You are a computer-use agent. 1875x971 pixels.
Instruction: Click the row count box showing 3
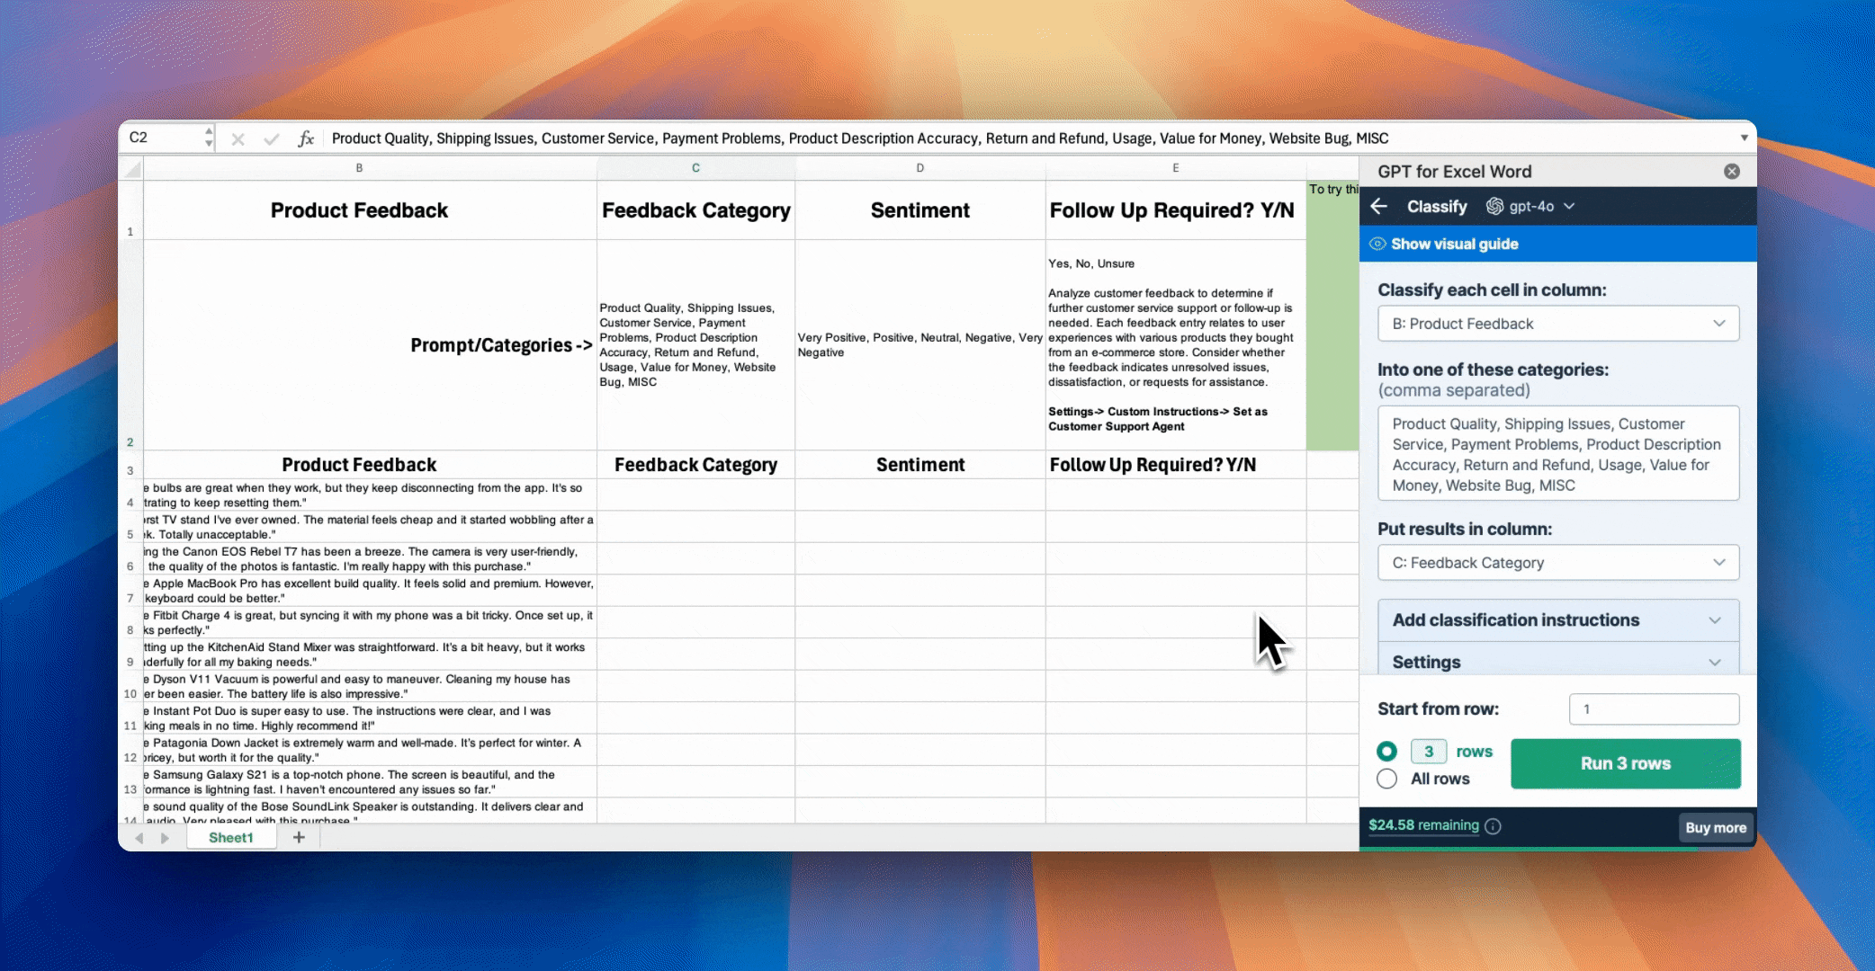click(1428, 752)
